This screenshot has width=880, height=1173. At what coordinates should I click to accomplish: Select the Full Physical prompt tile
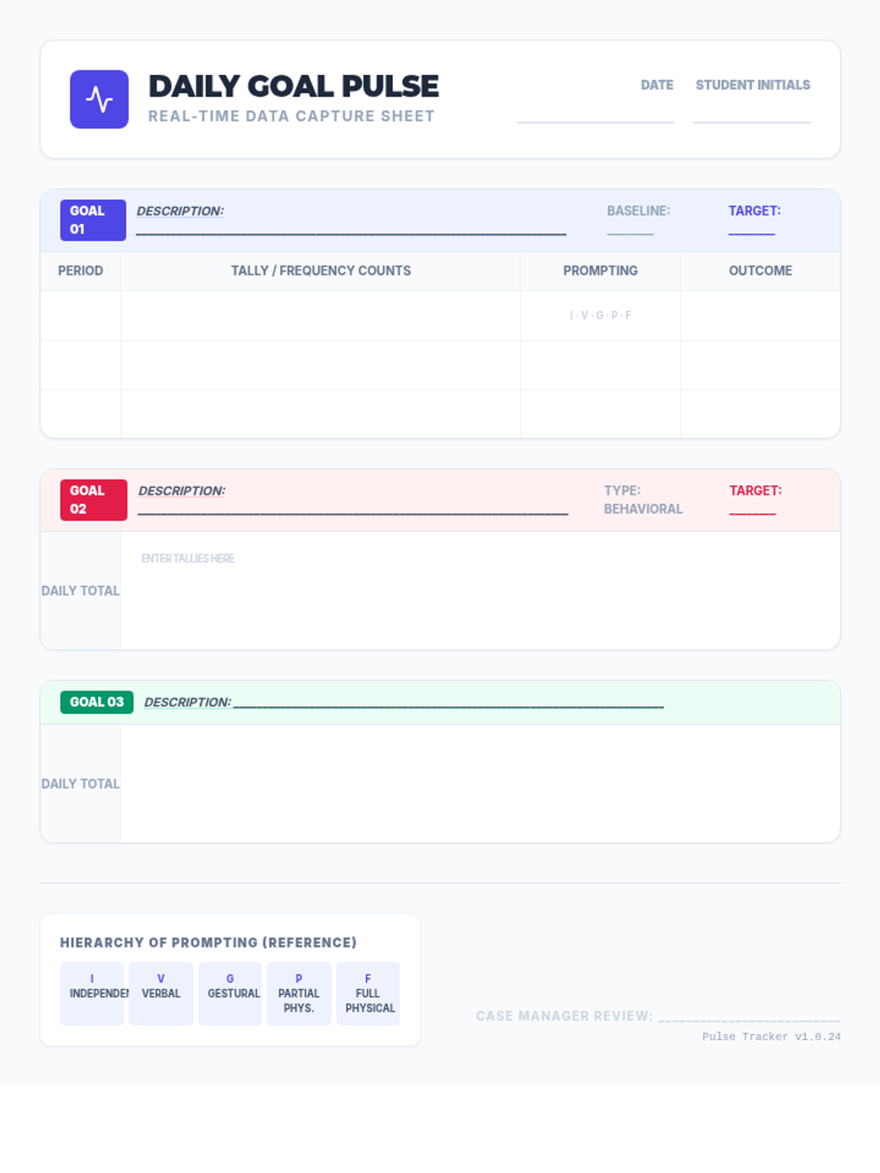pyautogui.click(x=368, y=993)
